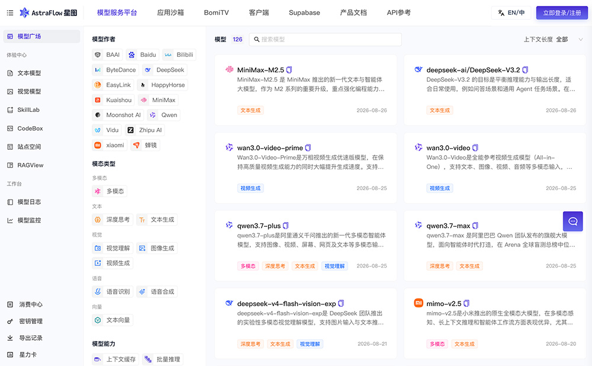Switch language with EN/中 button
The height and width of the screenshot is (366, 592).
tap(511, 13)
